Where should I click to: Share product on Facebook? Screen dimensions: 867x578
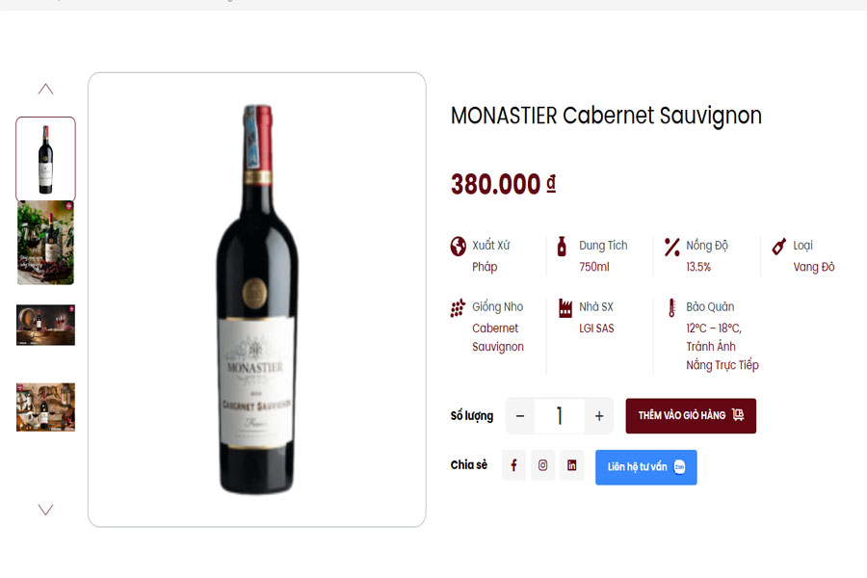(x=513, y=465)
